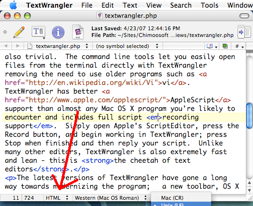253x206 pixels.
Task: Open the textwrangler.php document popup
Action: tap(58, 46)
